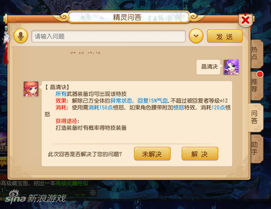
Task: Tap the purple-haired player avatar
Action: click(231, 67)
